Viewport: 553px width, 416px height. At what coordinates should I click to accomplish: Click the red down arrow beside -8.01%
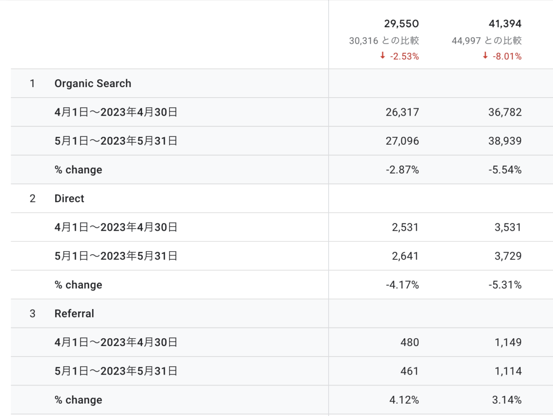(485, 56)
